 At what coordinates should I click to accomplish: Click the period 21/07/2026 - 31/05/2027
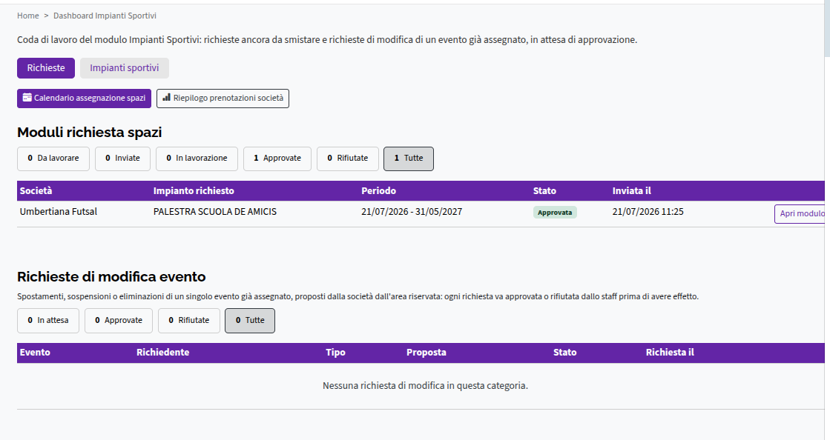(412, 212)
